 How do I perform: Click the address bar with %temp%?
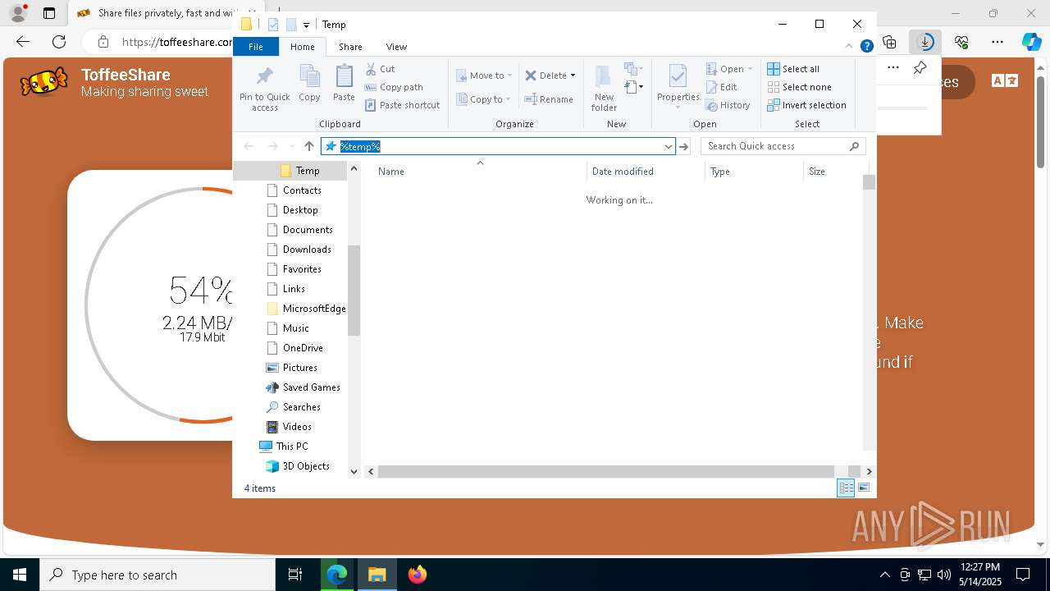[497, 146]
